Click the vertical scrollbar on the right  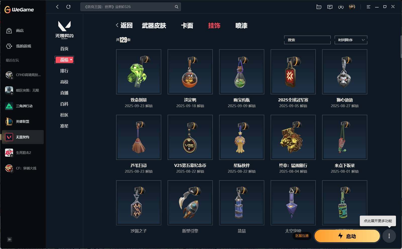[401, 47]
